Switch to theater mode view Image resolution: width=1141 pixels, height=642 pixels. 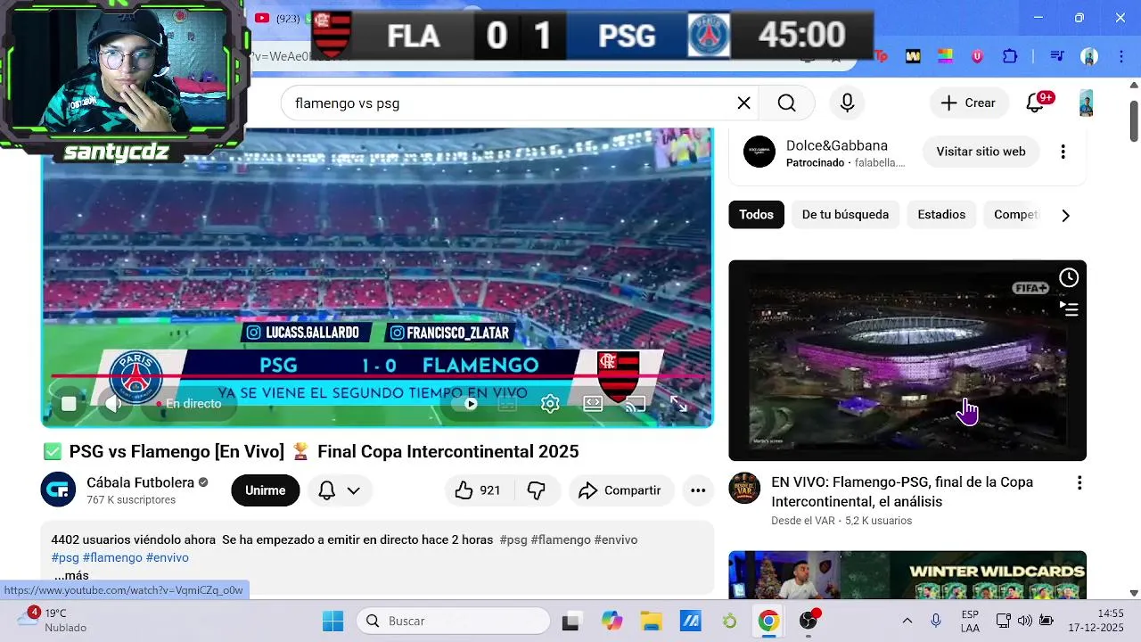tap(593, 404)
